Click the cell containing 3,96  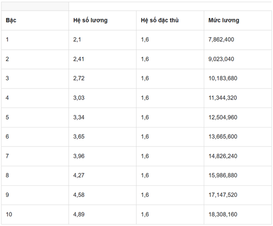[x=102, y=156]
